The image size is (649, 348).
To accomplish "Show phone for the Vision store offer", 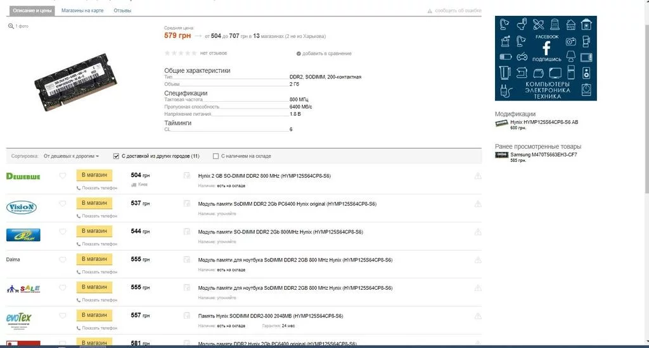I will point(97,216).
